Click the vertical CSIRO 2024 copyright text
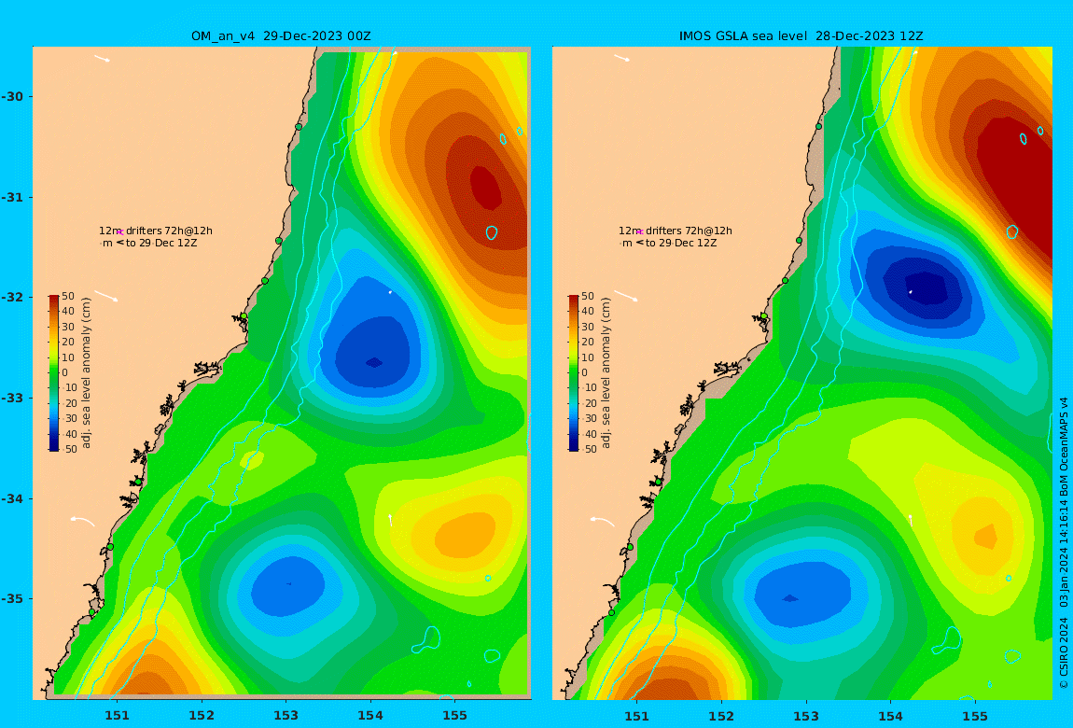Viewport: 1073px width, 728px height. tap(1064, 542)
